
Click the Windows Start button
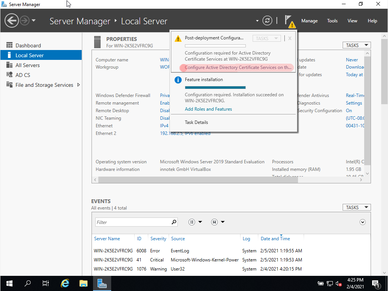pos(9,283)
